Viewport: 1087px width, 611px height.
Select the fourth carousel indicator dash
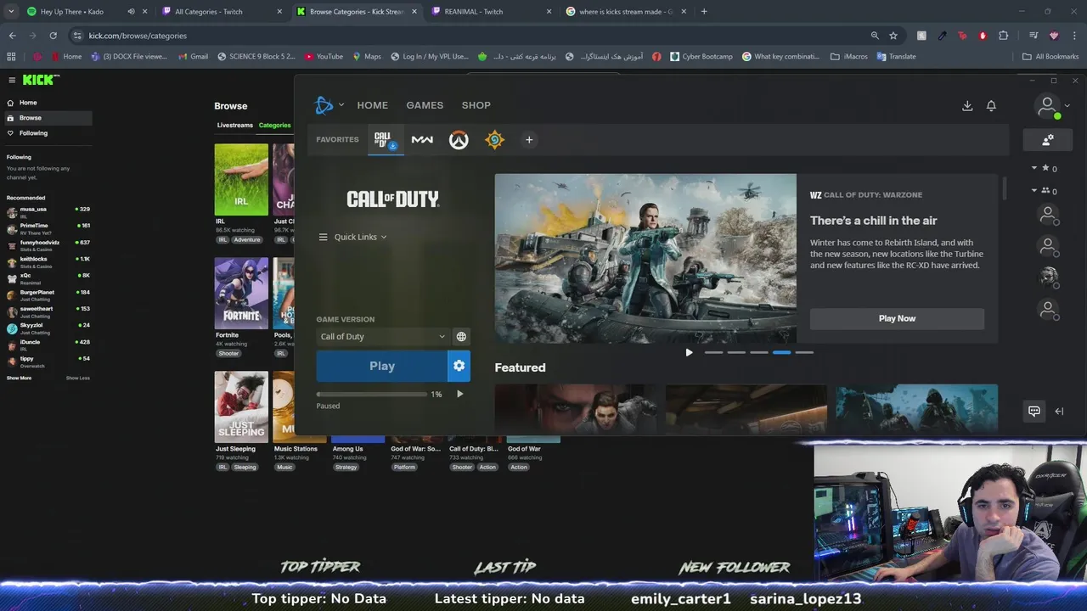click(781, 352)
